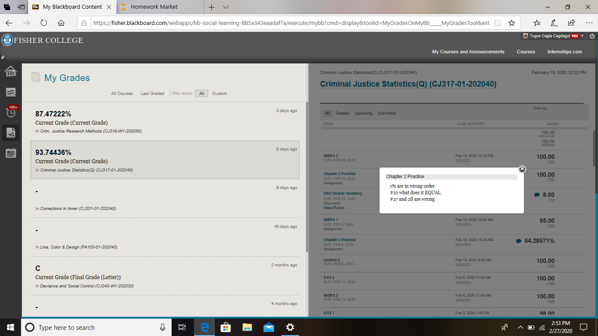This screenshot has height=336, width=598.
Task: Select the My Blackboard Content tab
Action: click(x=73, y=7)
